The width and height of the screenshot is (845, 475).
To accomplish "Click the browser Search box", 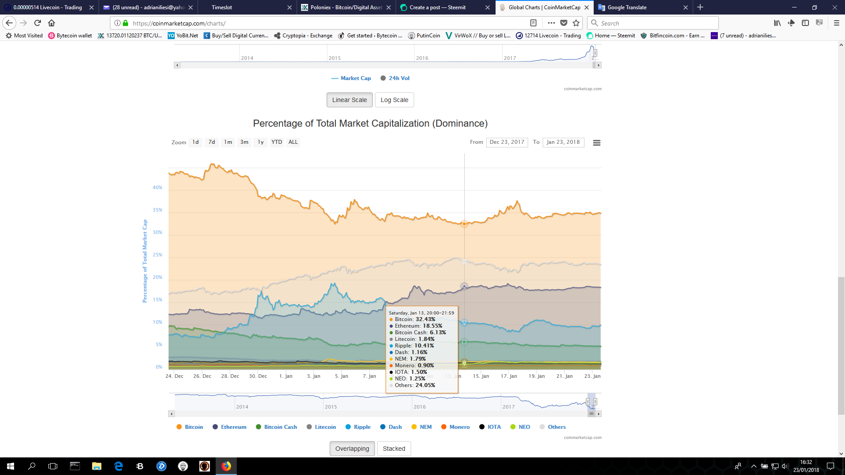I will click(653, 23).
